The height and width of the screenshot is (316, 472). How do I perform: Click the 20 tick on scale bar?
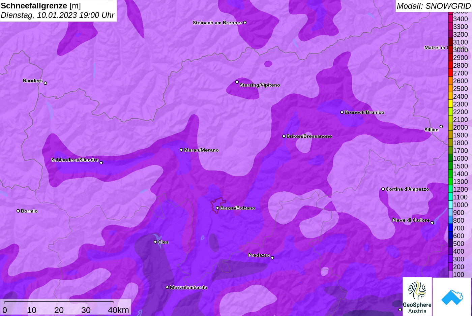[x=59, y=310]
